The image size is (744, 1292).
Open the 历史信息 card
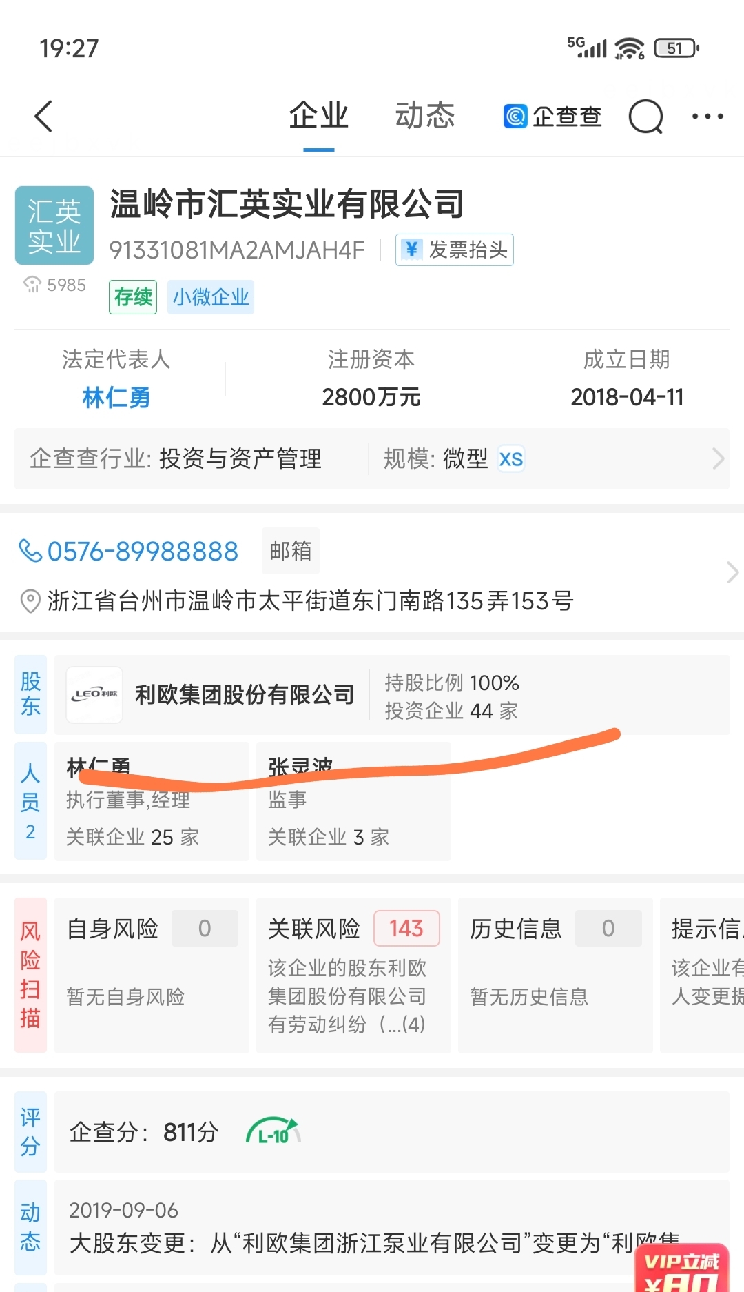pyautogui.click(x=555, y=975)
